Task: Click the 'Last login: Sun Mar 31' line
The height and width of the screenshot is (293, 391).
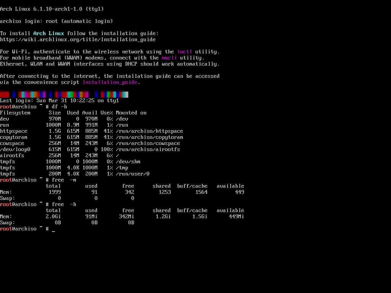Action: click(60, 101)
